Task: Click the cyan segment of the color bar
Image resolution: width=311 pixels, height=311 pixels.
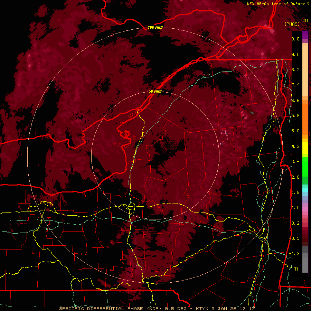Action: pos(305,190)
